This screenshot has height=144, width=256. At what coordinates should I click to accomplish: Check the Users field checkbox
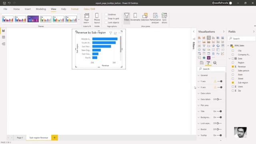pyautogui.click(x=233, y=86)
